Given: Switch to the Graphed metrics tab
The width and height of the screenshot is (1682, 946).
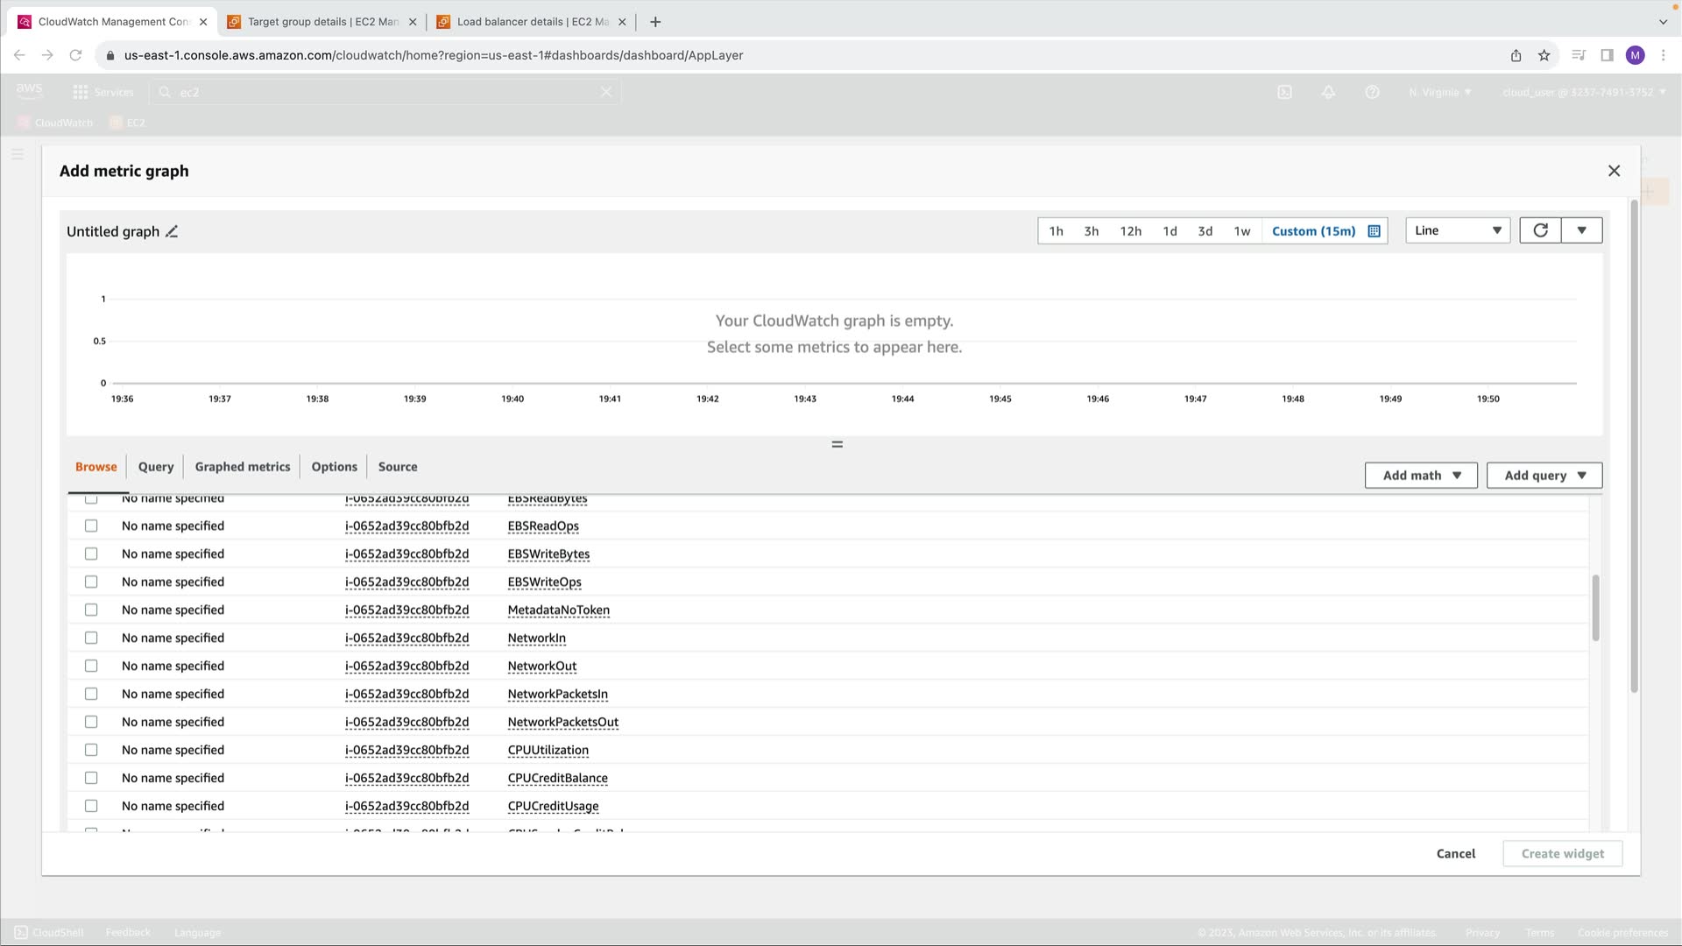Looking at the screenshot, I should [242, 467].
